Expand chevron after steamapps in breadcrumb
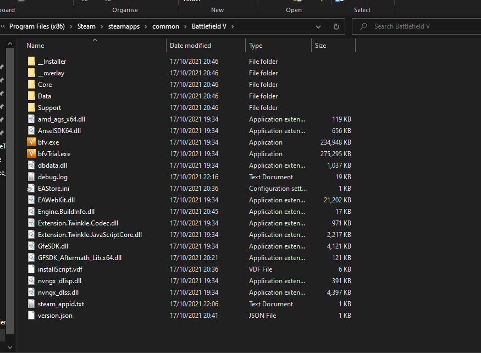Viewport: 481px width, 353px height. click(146, 27)
